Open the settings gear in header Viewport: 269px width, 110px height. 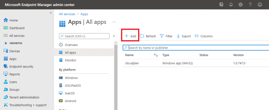(x=241, y=5)
